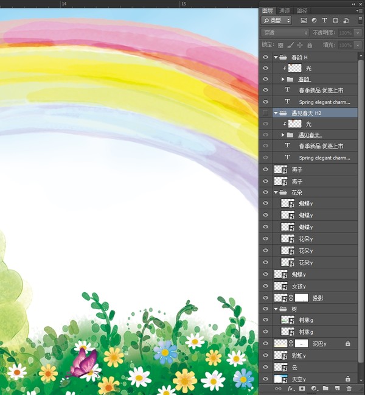Screen dimensions: 365x395
Task: Toggle visibility of 花朵 group
Action: pyautogui.click(x=265, y=192)
